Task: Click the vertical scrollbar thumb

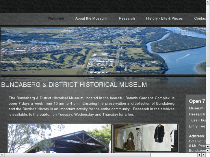Action: [x=208, y=35]
